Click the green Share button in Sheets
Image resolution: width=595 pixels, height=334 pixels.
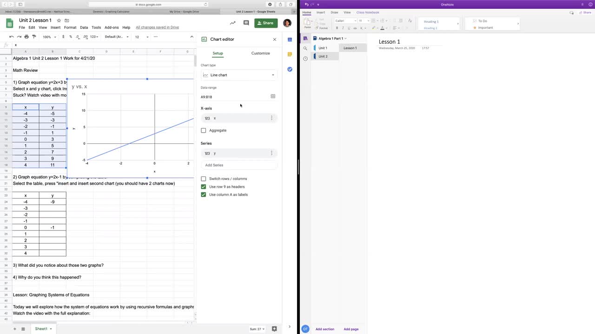coord(266,23)
